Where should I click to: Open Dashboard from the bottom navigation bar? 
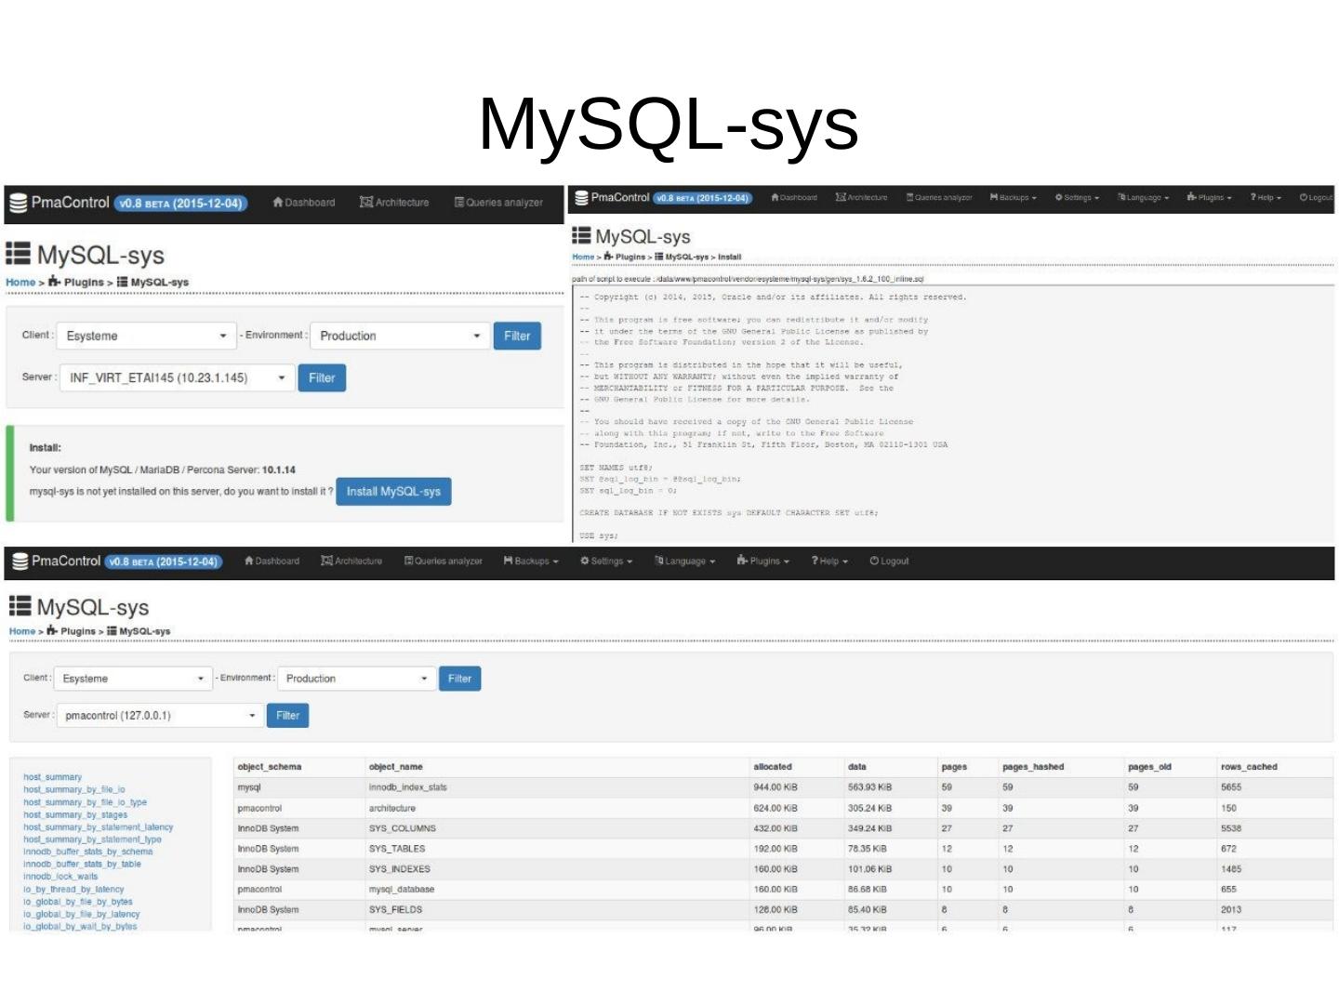click(272, 561)
